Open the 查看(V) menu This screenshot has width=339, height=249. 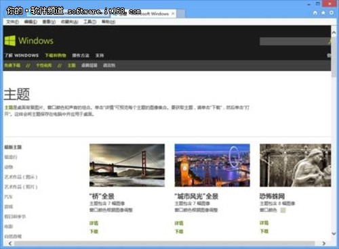pos(49,22)
